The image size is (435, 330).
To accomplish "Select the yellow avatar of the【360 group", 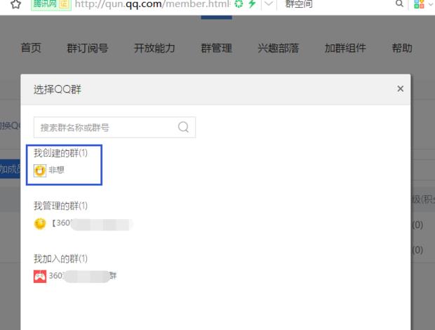I will pos(40,224).
